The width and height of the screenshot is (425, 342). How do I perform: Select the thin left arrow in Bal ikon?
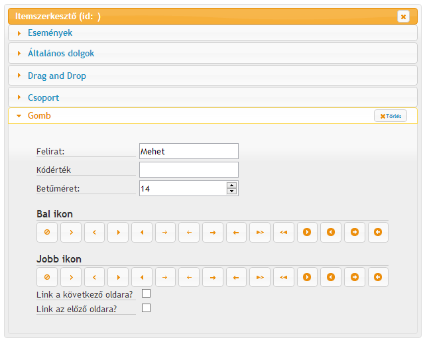point(189,232)
